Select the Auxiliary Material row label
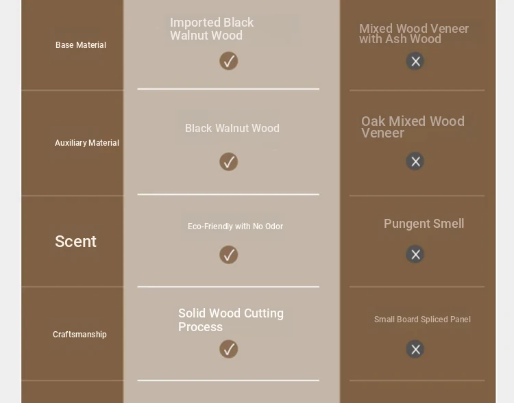Screen dimensions: 514x403 87,143
